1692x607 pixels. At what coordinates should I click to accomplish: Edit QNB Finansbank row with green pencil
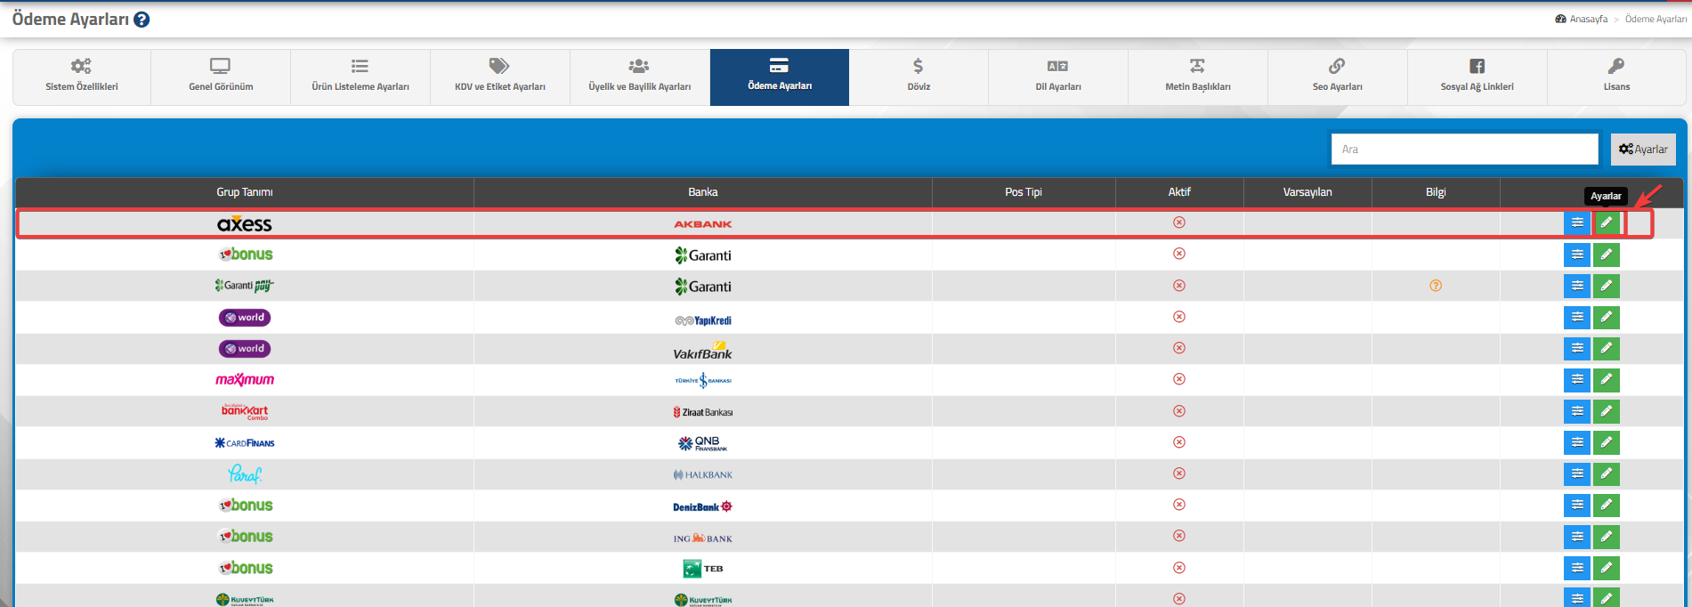coord(1607,442)
